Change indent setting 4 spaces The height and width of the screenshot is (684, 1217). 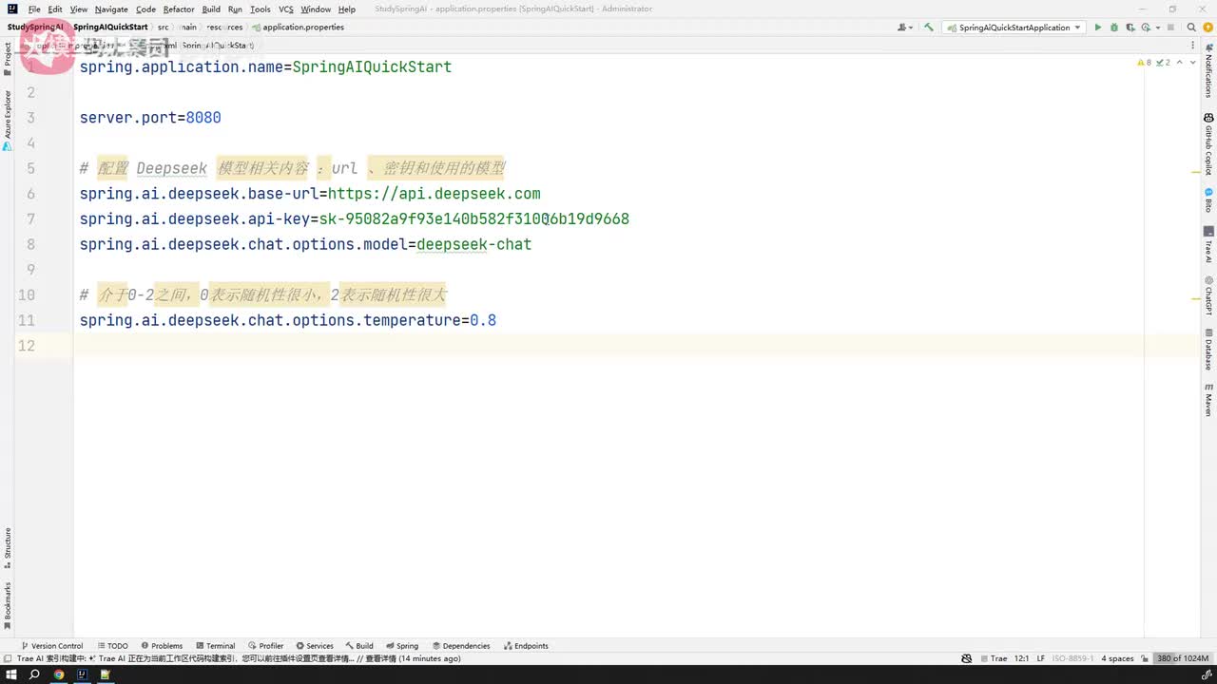click(x=1117, y=658)
